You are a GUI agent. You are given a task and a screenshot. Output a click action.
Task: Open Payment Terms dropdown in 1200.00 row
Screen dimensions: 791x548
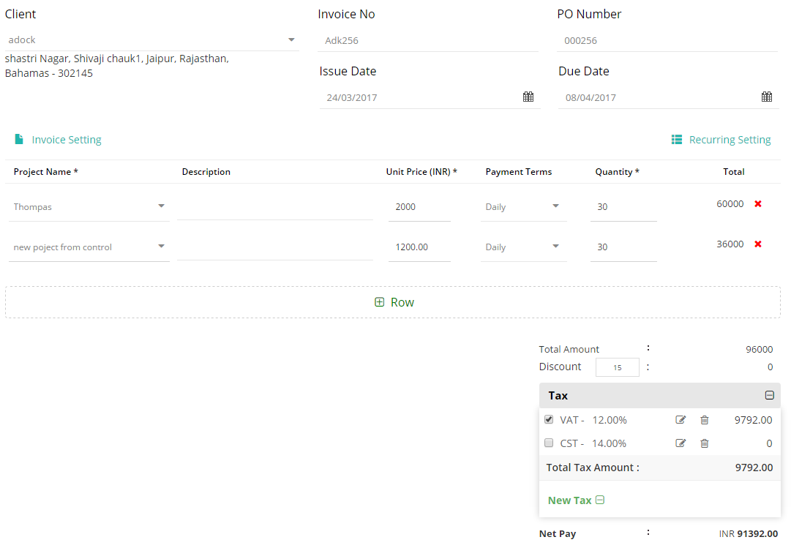tap(524, 247)
